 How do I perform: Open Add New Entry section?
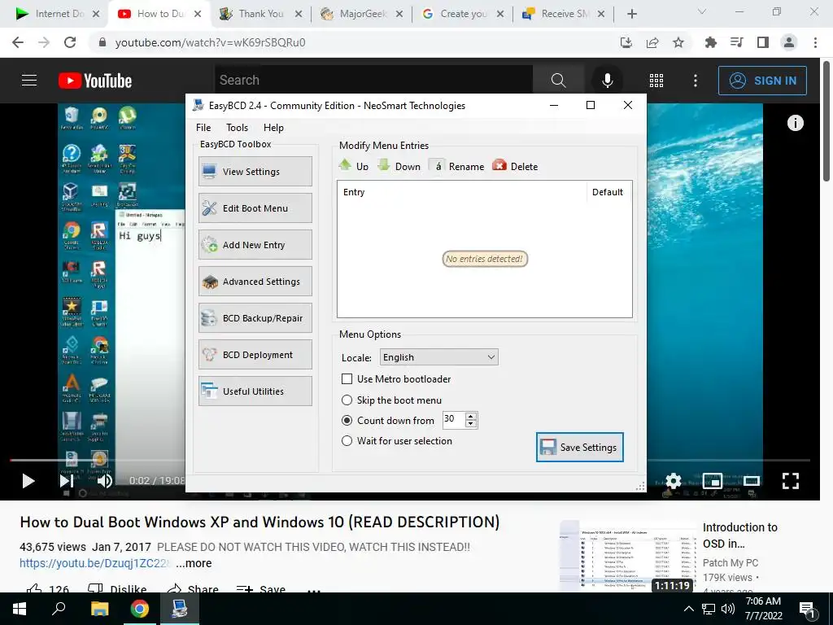[x=255, y=244]
